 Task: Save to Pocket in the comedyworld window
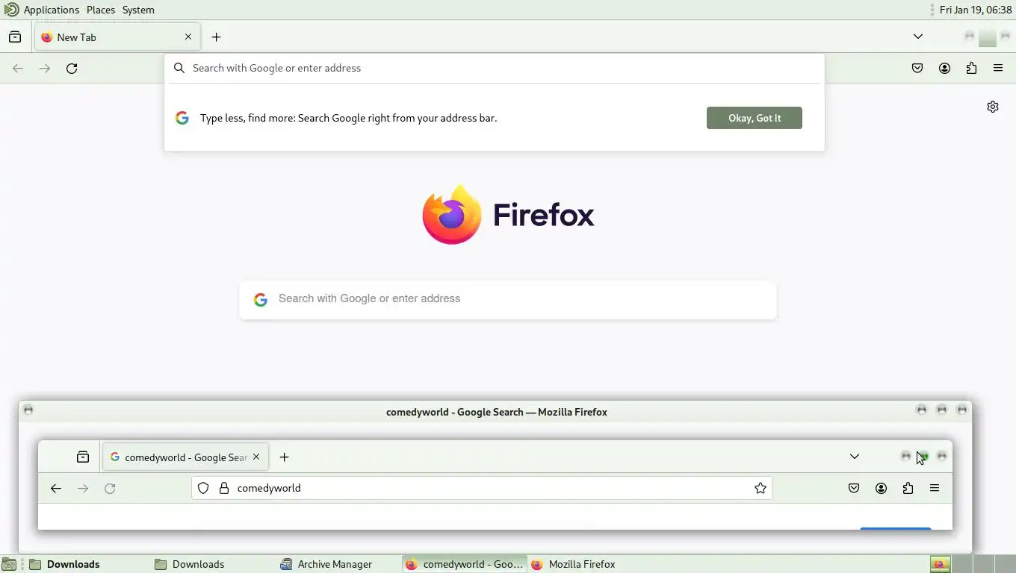pos(854,488)
